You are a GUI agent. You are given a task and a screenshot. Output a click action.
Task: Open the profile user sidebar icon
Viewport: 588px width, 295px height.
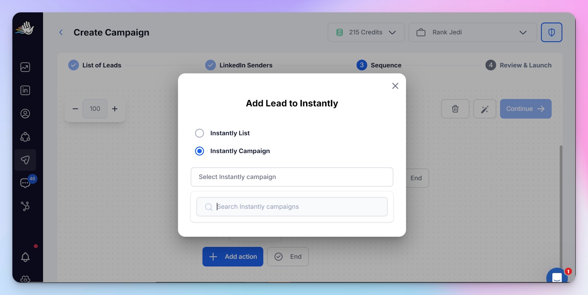[25, 114]
